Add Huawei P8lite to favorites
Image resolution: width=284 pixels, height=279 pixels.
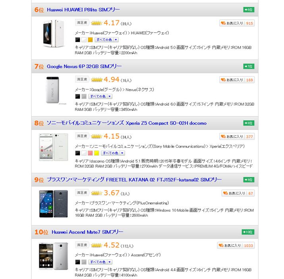[232, 23]
